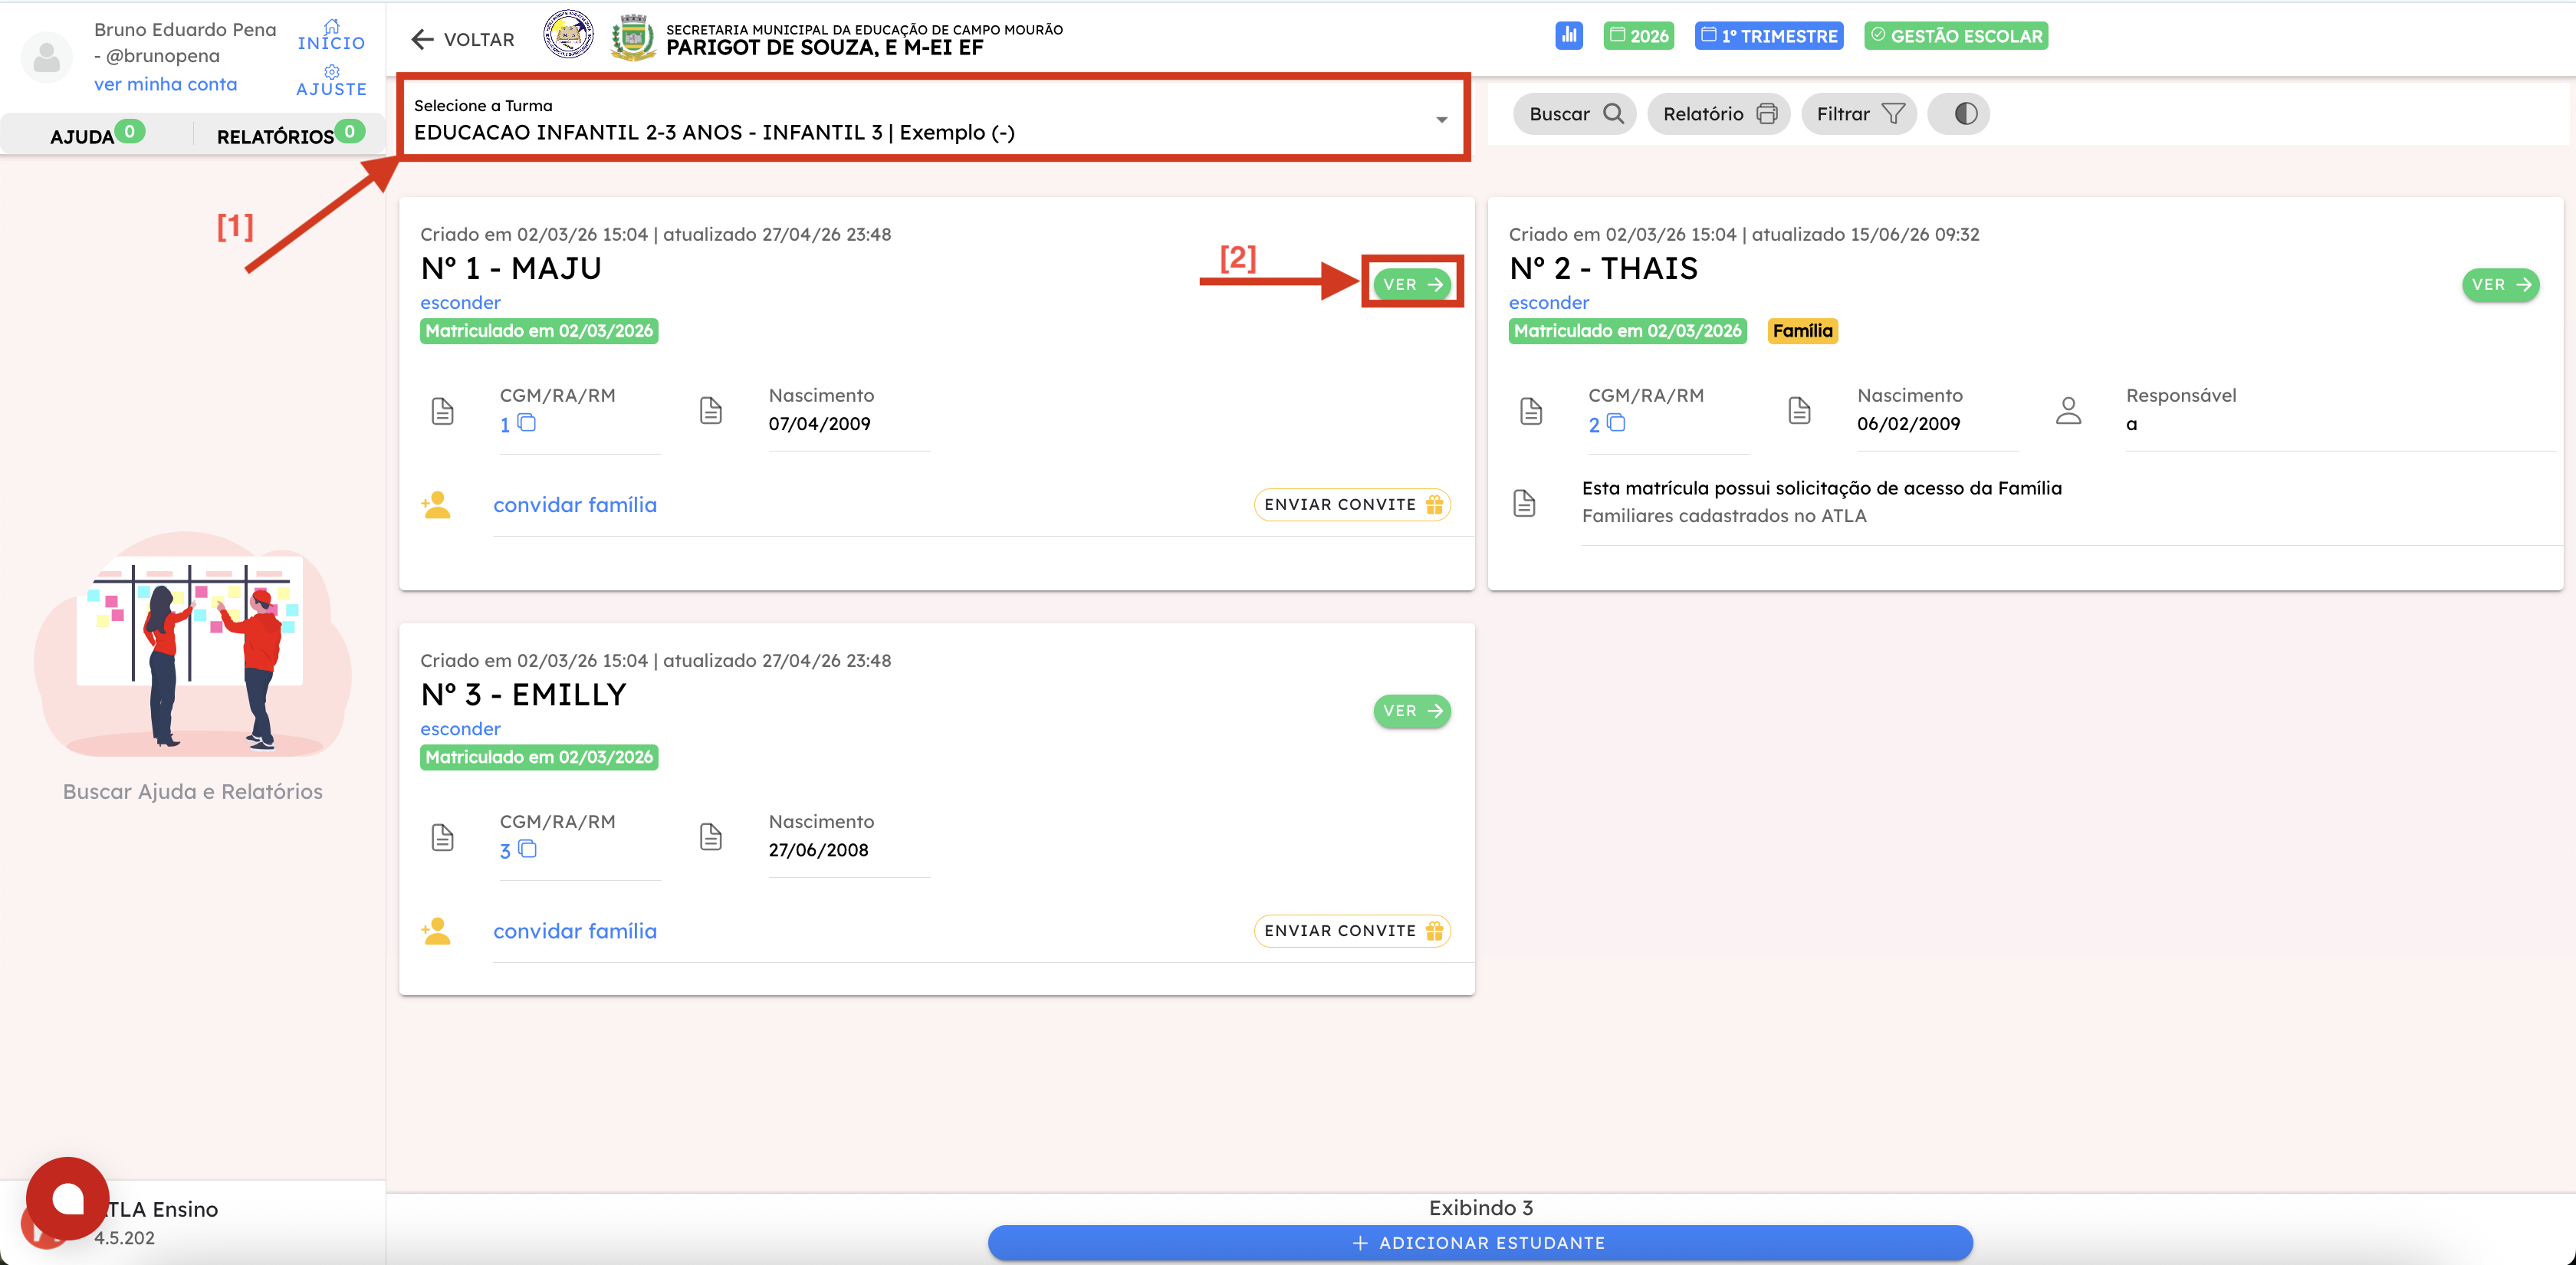Send family invite for EMILLY
Viewport: 2576px width, 1265px height.
click(x=1352, y=931)
